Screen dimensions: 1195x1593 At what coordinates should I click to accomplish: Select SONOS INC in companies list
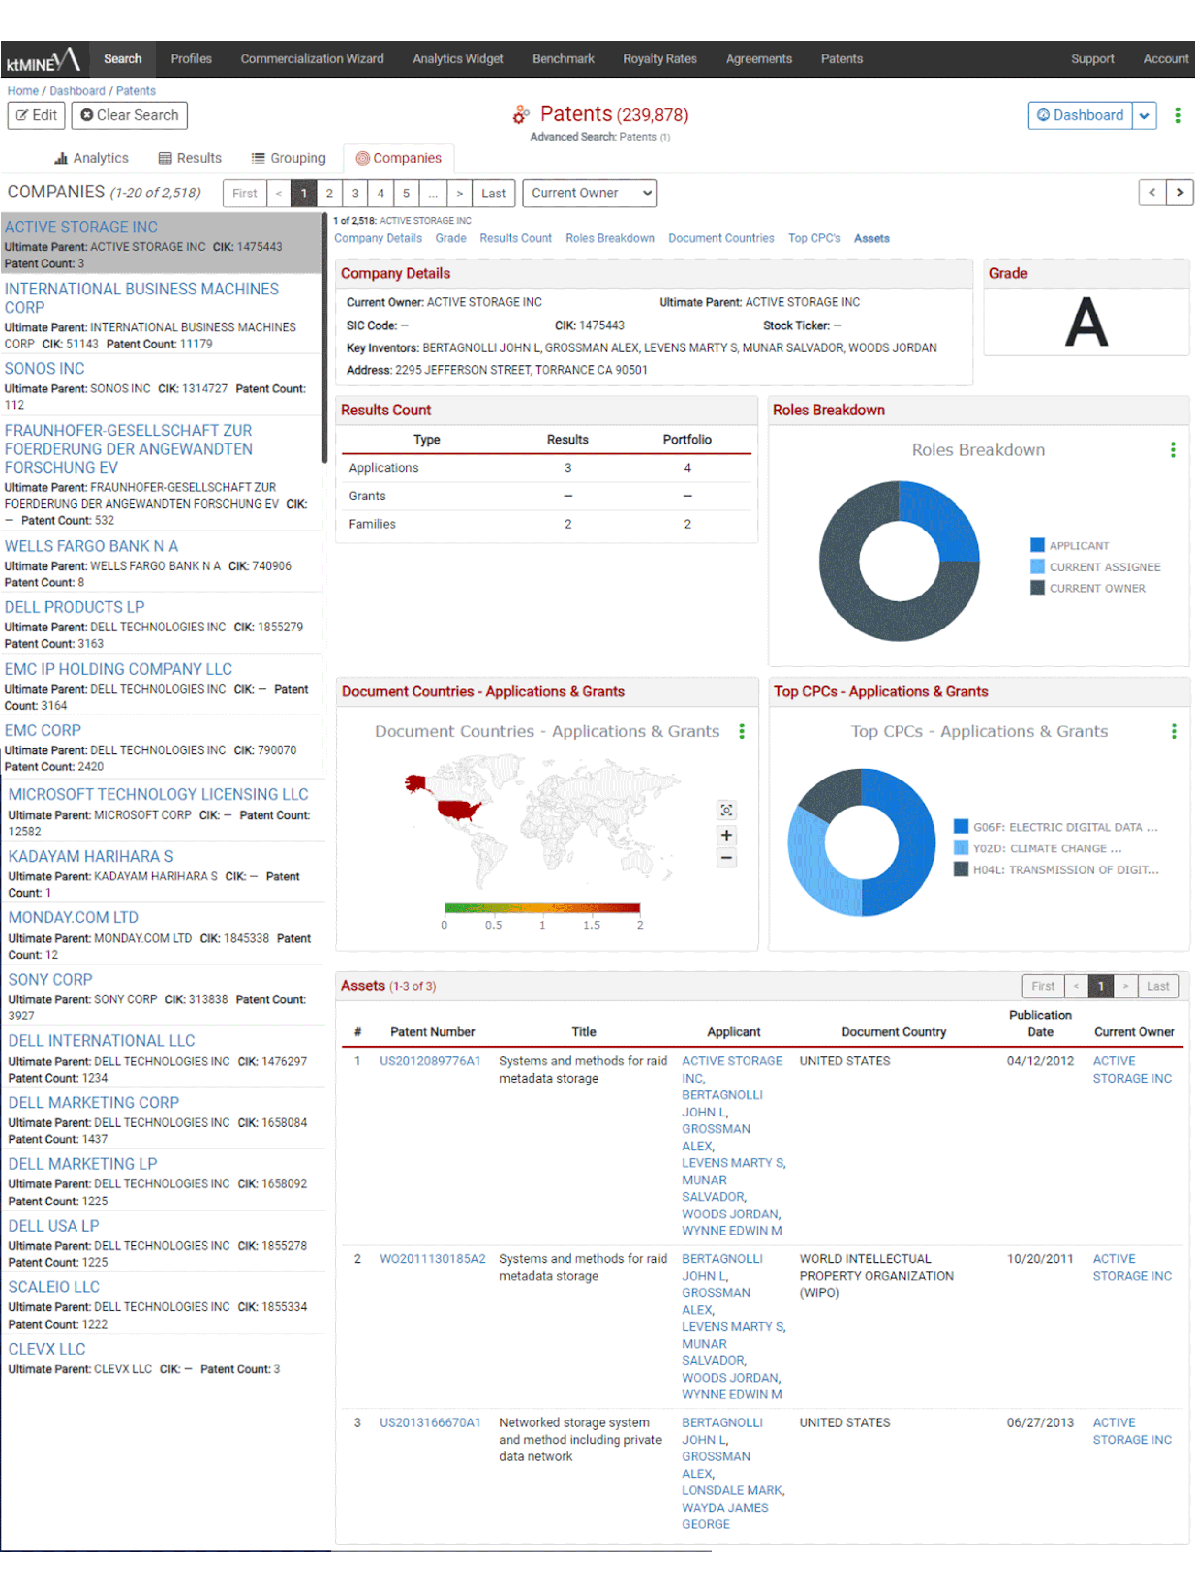pyautogui.click(x=44, y=368)
